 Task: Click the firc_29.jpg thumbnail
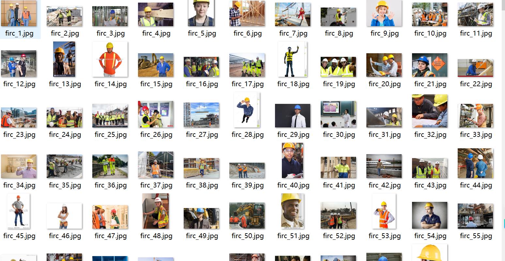[x=293, y=116]
